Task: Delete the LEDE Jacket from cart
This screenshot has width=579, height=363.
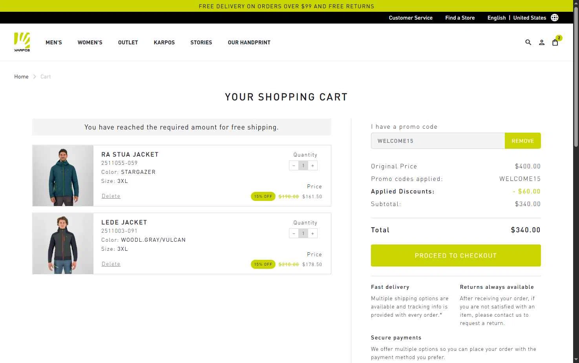Action: [111, 264]
